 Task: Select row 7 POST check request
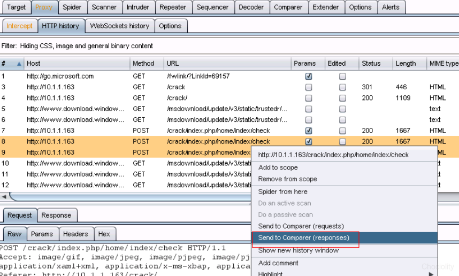230,131
